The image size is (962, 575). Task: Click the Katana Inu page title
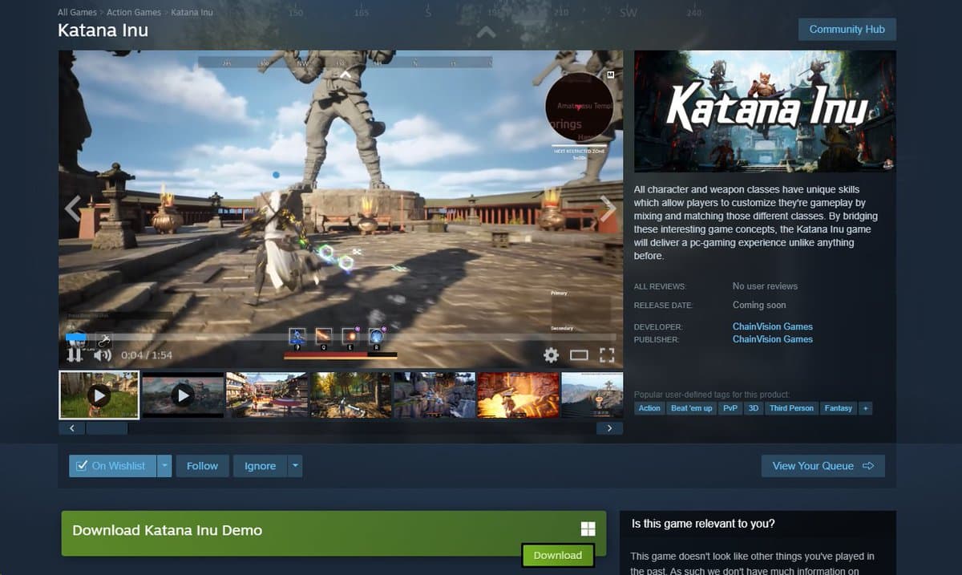coord(103,30)
